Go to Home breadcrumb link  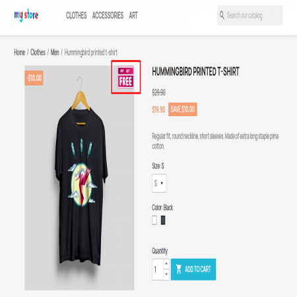20,52
